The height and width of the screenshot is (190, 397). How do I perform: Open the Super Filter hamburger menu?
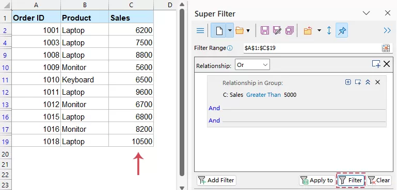click(200, 31)
